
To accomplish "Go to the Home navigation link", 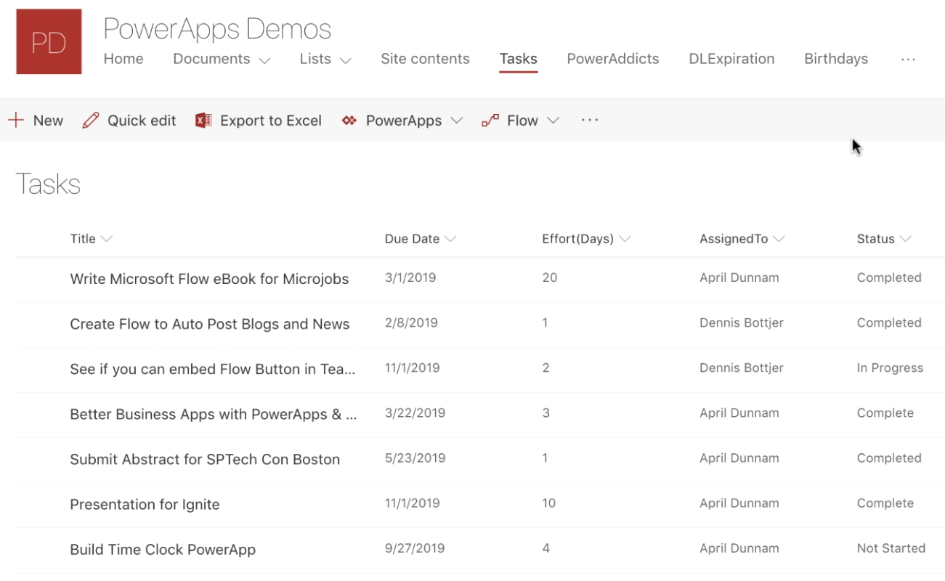I will coord(123,59).
